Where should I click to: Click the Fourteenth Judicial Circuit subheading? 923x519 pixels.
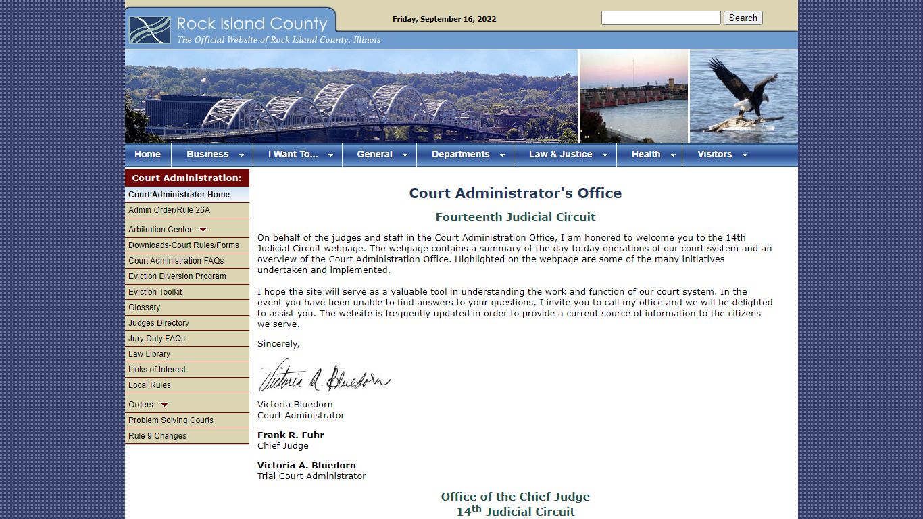coord(516,217)
